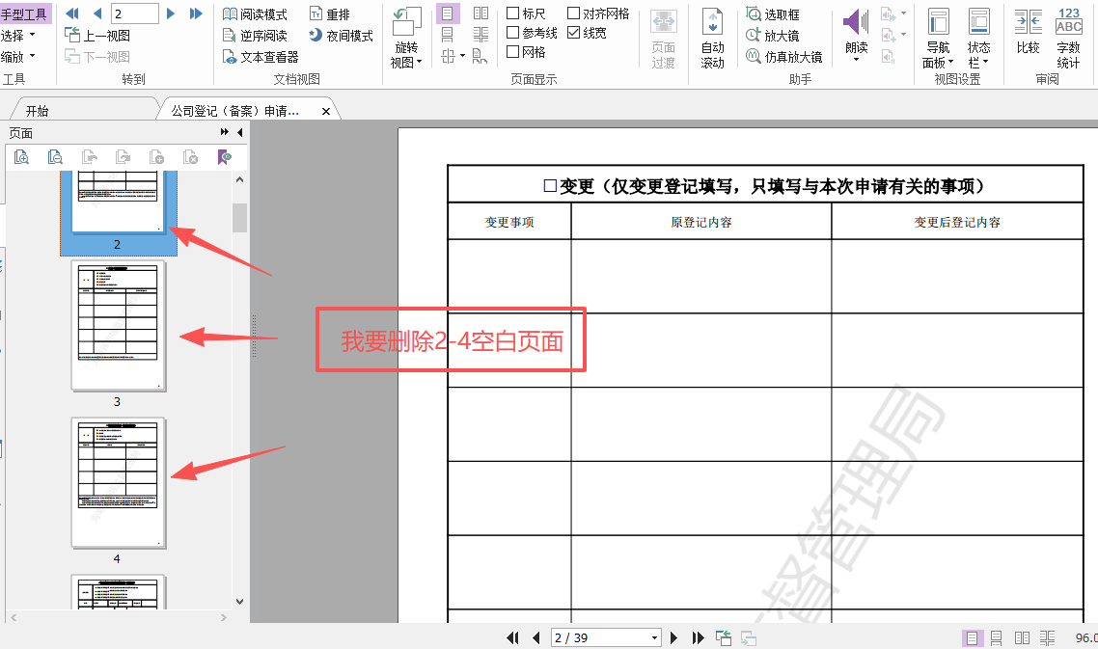The height and width of the screenshot is (649, 1098).
Task: Activate the 选取框 marquee tool
Action: coord(773,14)
